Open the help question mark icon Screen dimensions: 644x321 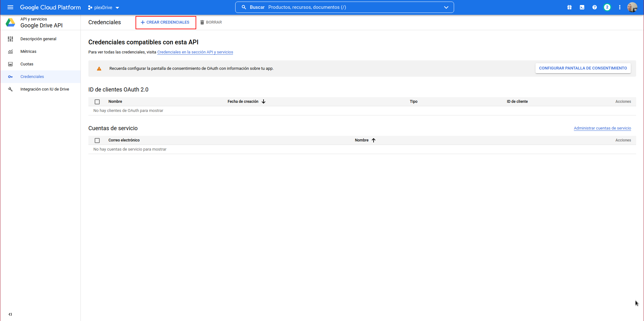594,7
